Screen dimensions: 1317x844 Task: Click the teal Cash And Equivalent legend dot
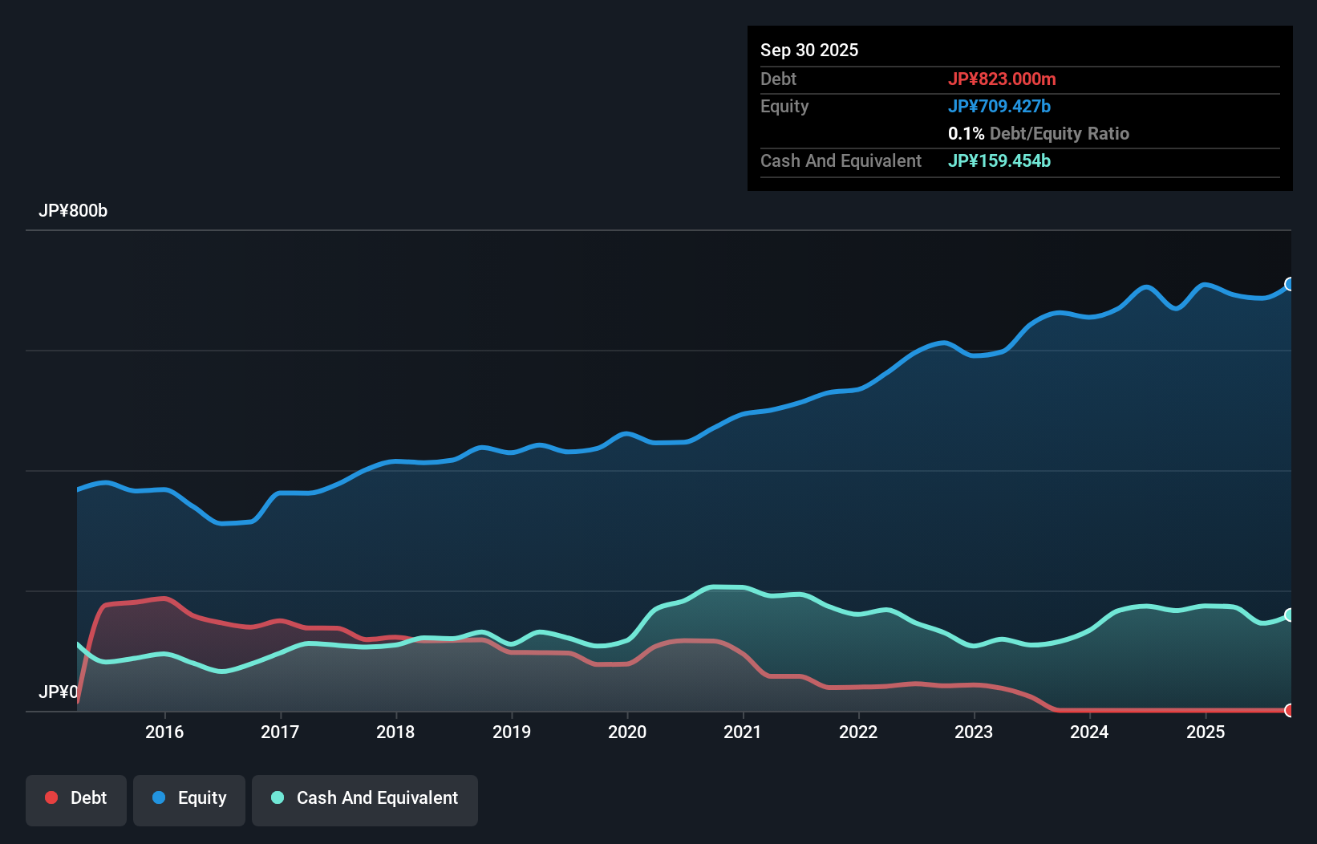pos(278,797)
